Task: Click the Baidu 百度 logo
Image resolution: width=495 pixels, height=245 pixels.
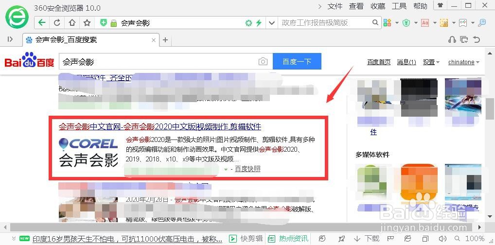Action: [29, 61]
